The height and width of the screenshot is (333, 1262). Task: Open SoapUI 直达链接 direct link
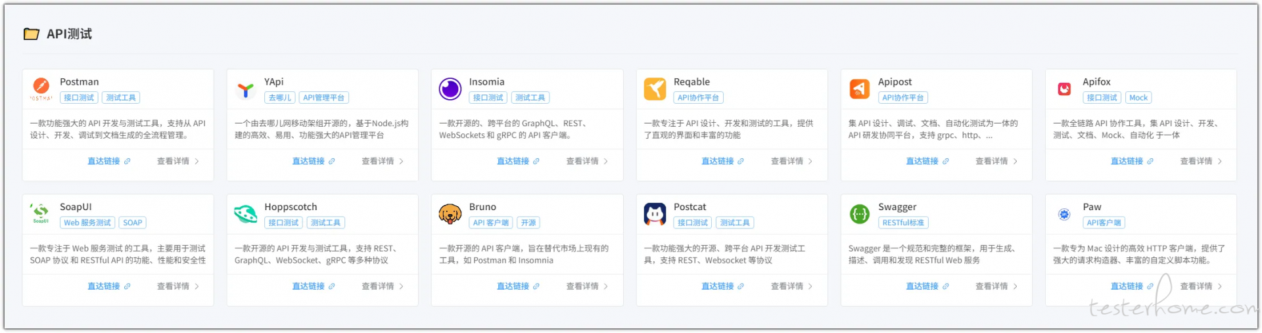point(109,286)
